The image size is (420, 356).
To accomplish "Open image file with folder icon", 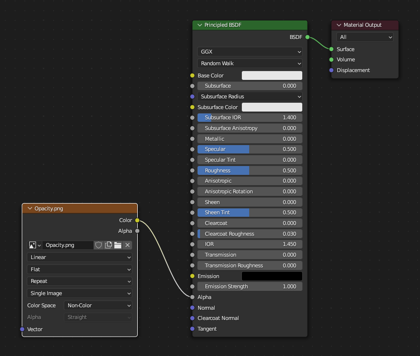I will point(118,245).
